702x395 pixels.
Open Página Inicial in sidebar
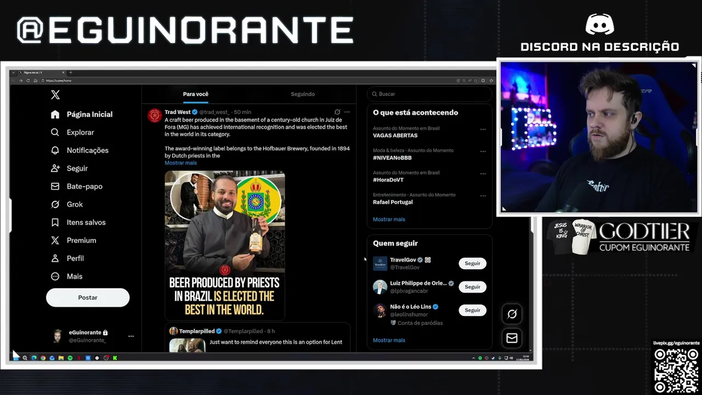click(81, 114)
